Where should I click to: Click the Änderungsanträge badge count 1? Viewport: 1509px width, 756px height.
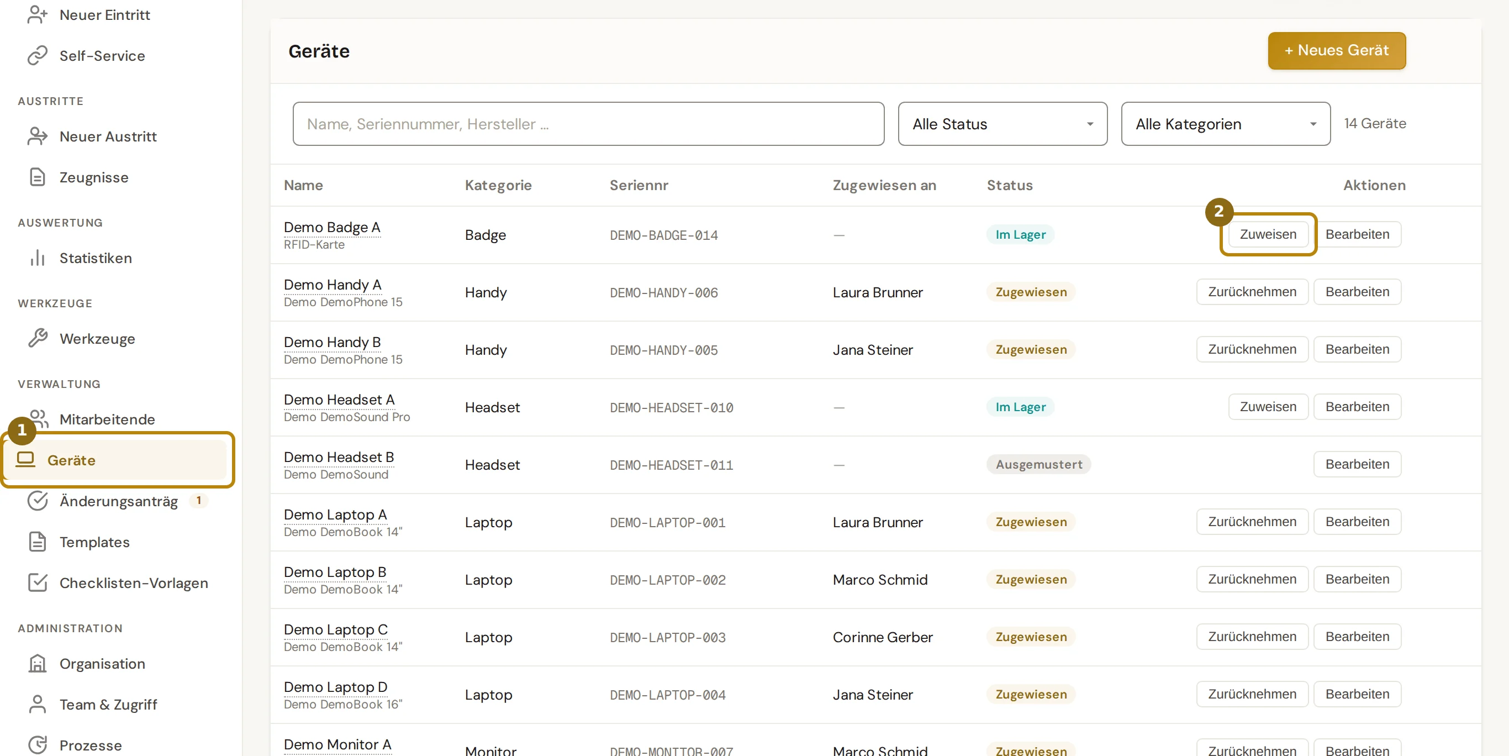click(199, 501)
